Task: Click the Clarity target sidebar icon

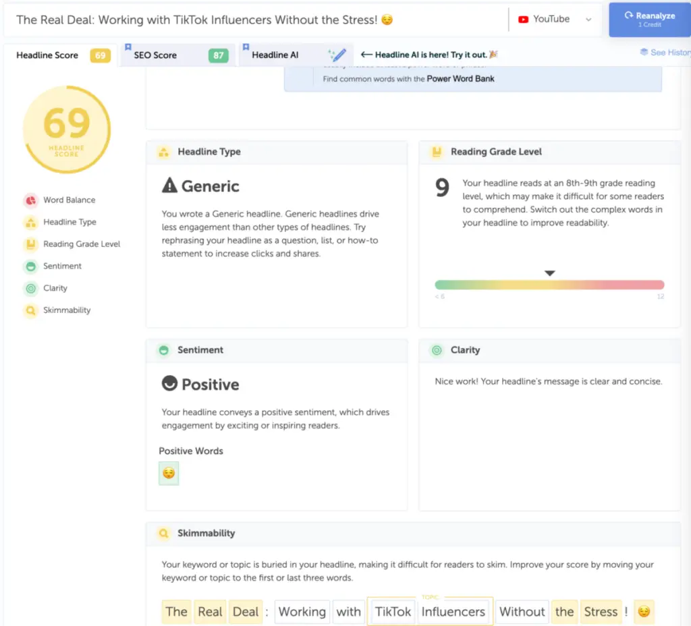Action: (30, 289)
